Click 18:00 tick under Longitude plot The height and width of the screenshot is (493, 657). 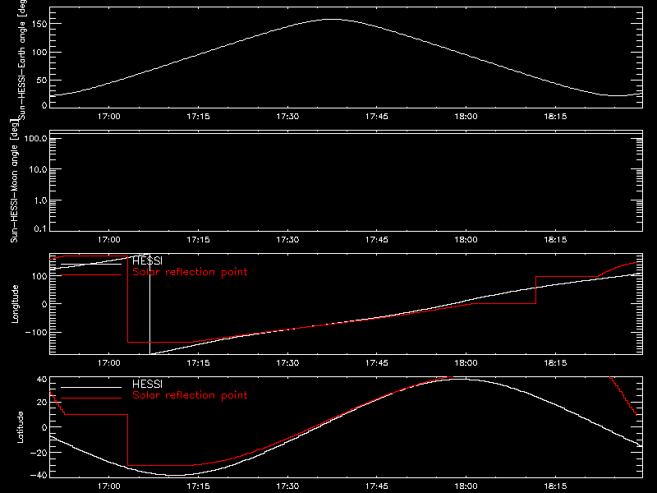click(466, 363)
